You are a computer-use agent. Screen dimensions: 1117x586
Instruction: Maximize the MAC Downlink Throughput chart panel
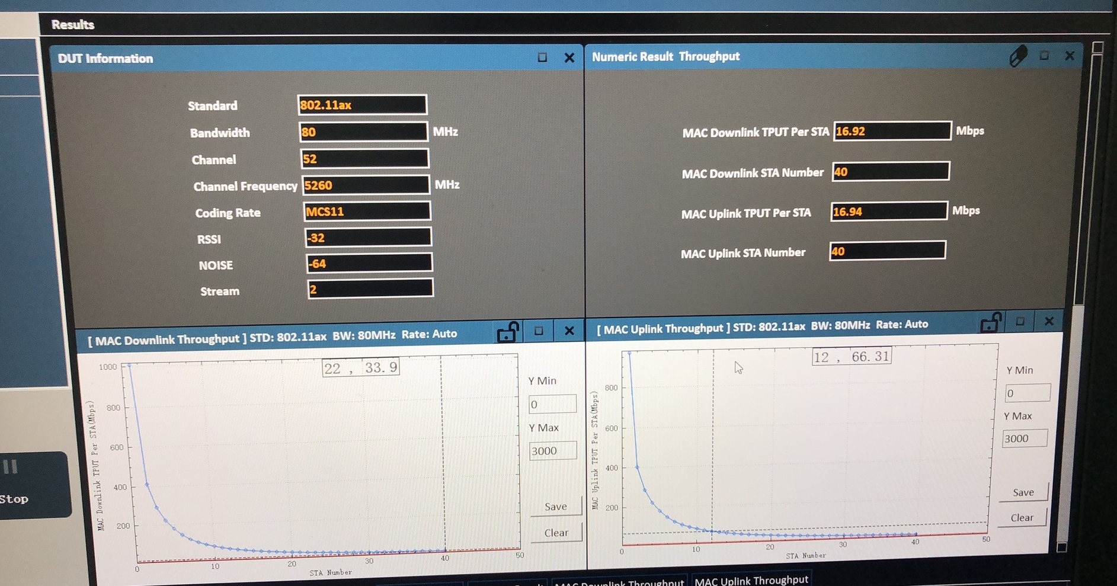pos(539,331)
